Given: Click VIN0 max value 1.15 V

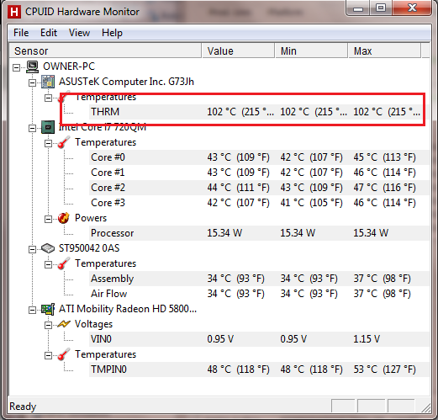Looking at the screenshot, I should (367, 339).
